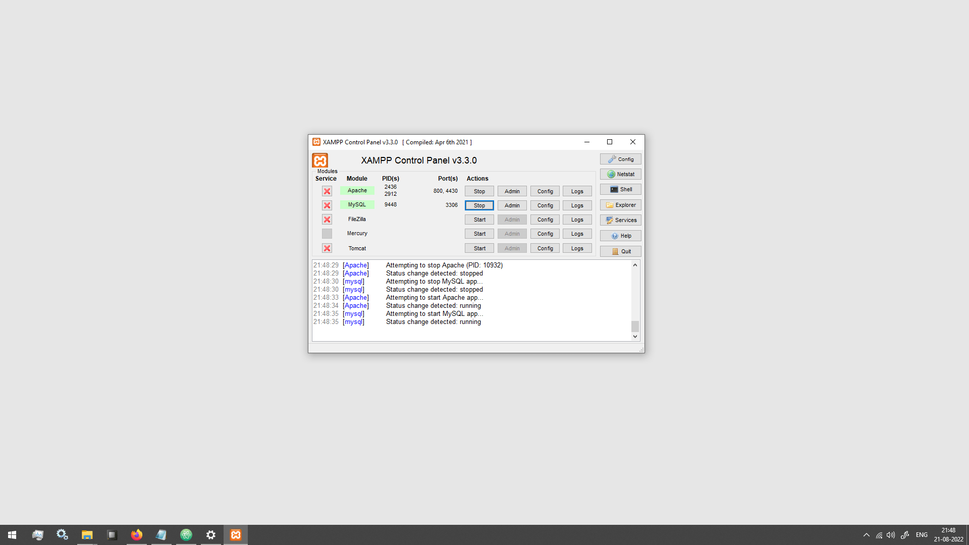This screenshot has height=545, width=969.
Task: Toggle the Apache service checkbox
Action: (327, 191)
